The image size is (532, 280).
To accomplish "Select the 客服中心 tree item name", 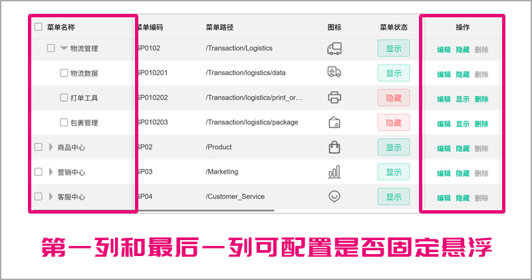I will tap(71, 197).
